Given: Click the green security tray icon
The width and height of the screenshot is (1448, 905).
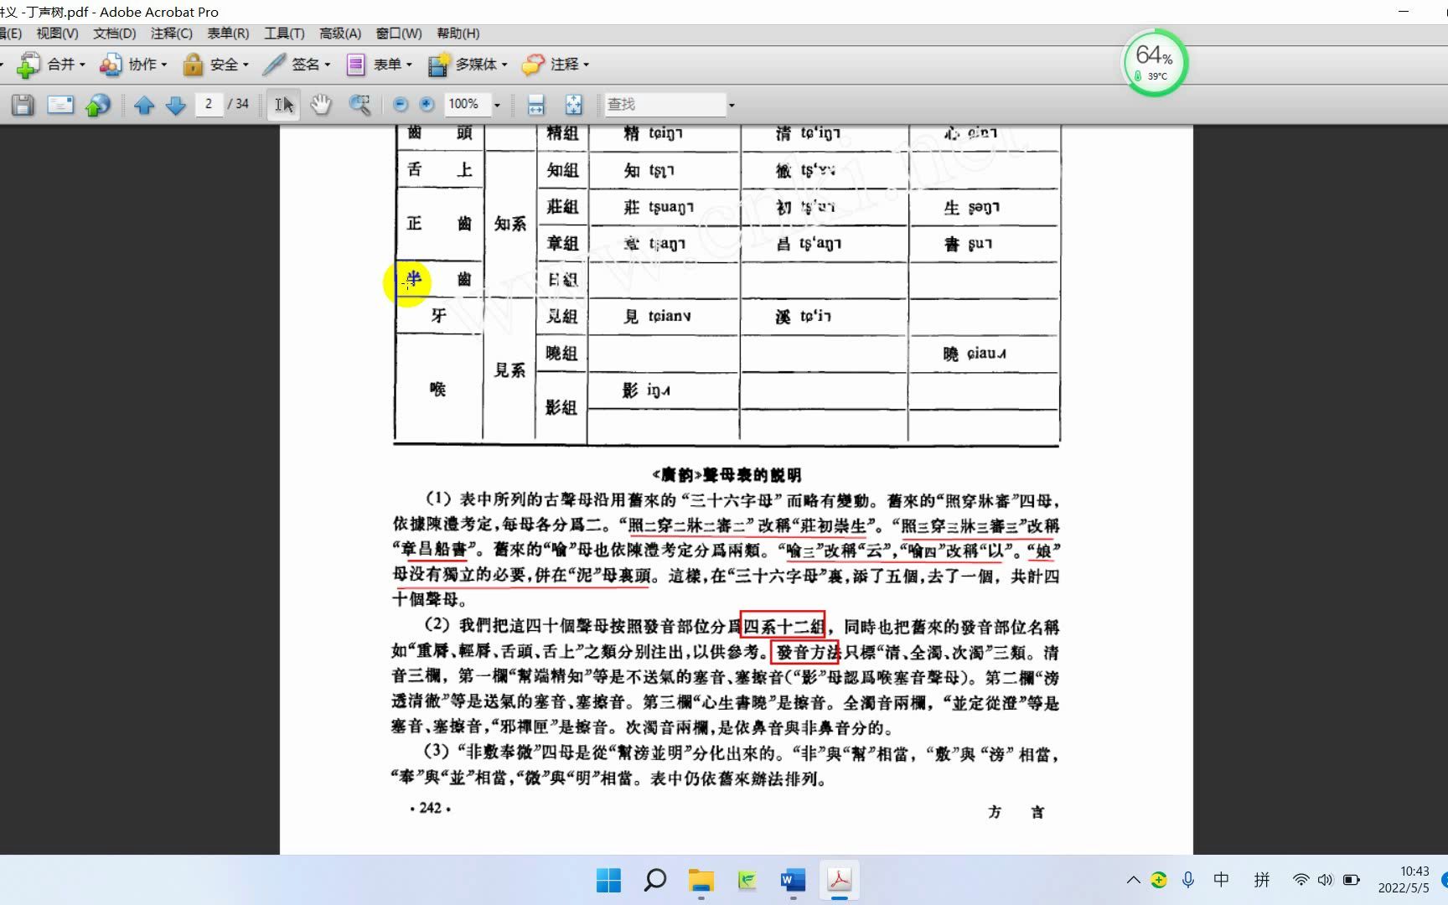Looking at the screenshot, I should pos(1159,880).
